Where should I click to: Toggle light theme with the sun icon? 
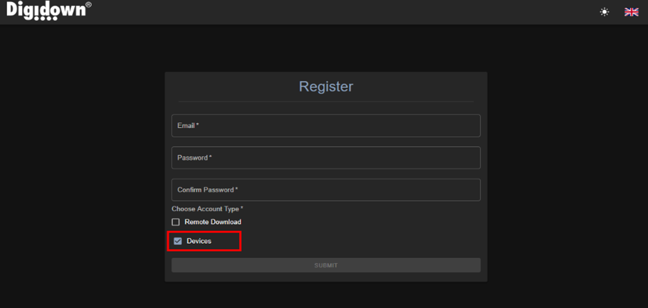point(605,12)
